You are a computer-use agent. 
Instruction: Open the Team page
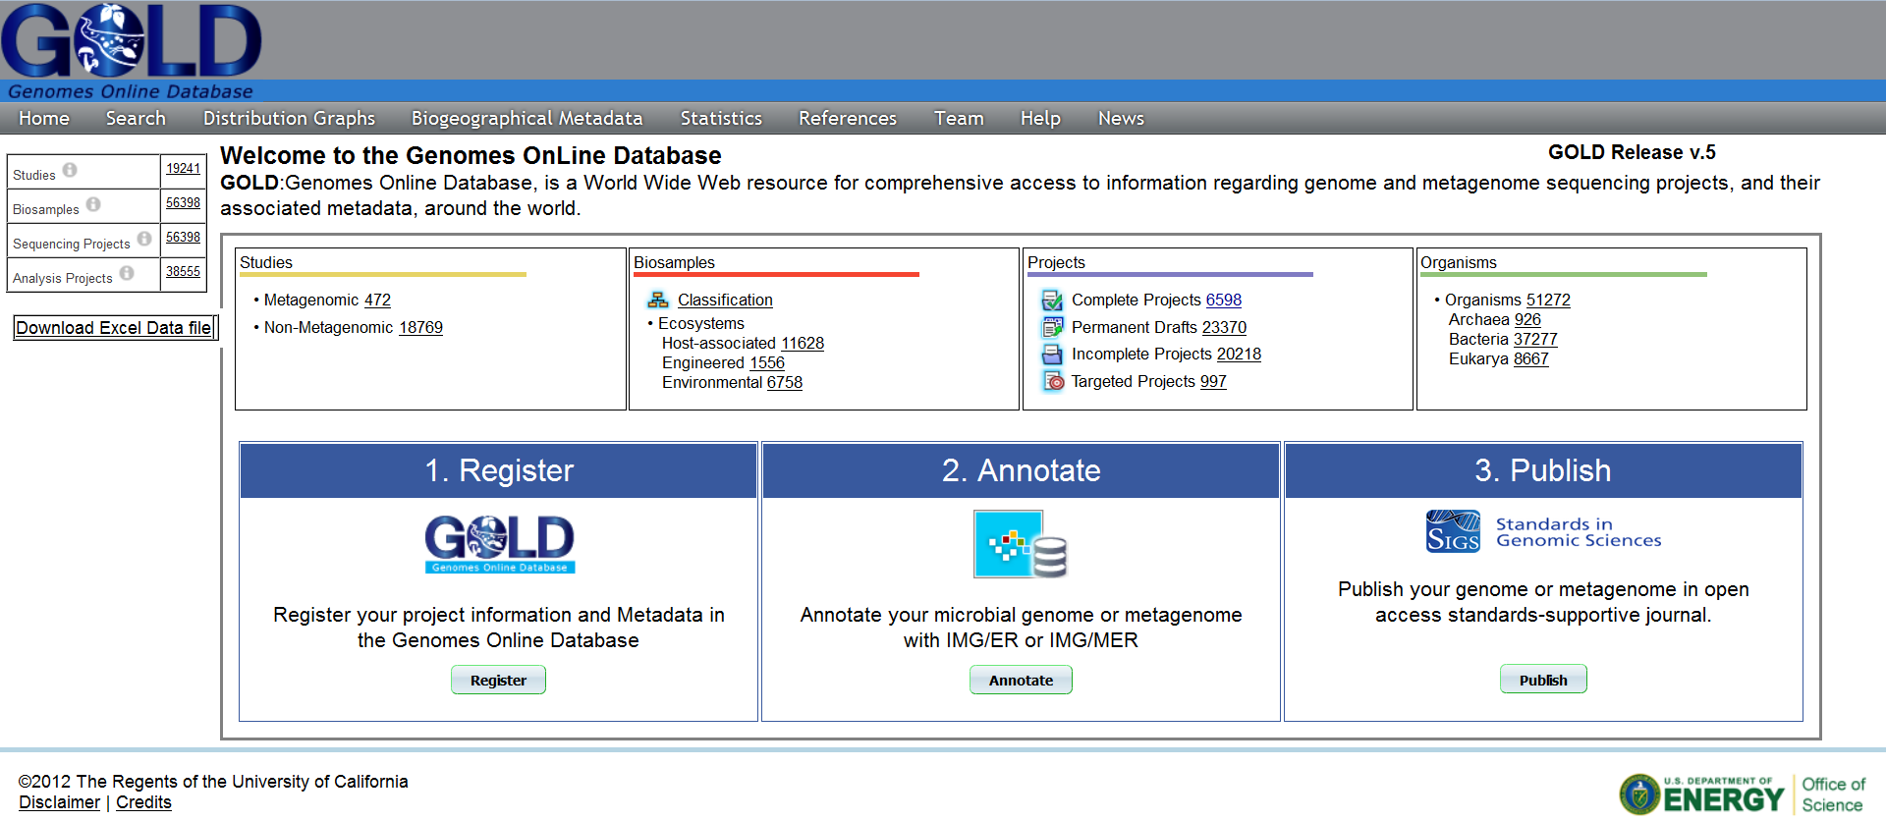pyautogui.click(x=959, y=118)
